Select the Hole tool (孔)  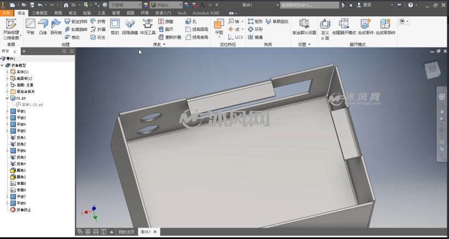191,21
